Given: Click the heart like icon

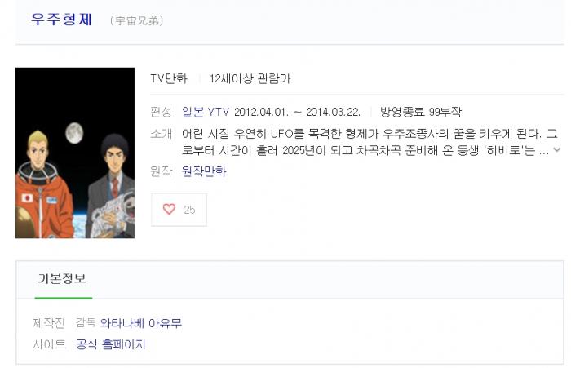Looking at the screenshot, I should point(169,209).
